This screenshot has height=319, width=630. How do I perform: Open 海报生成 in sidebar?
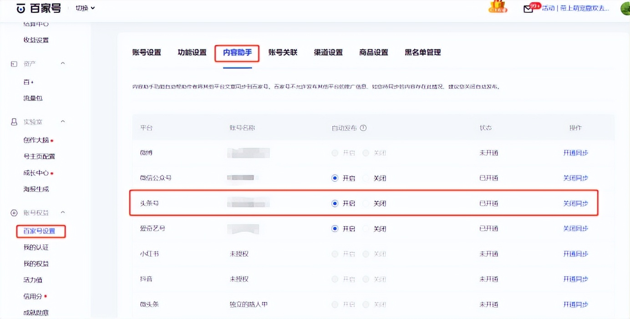[36, 189]
